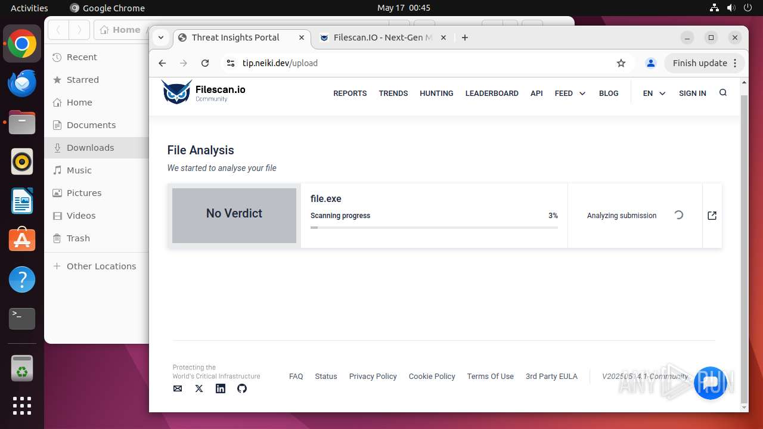Open Files from the dock
Screen dimensions: 763x429
tap(22, 123)
